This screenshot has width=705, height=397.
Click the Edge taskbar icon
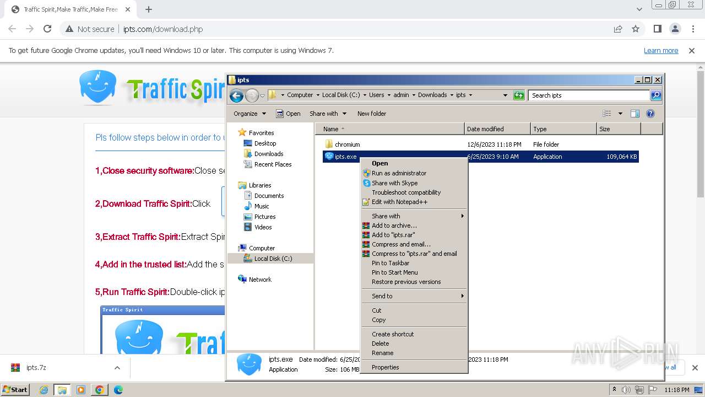click(118, 390)
